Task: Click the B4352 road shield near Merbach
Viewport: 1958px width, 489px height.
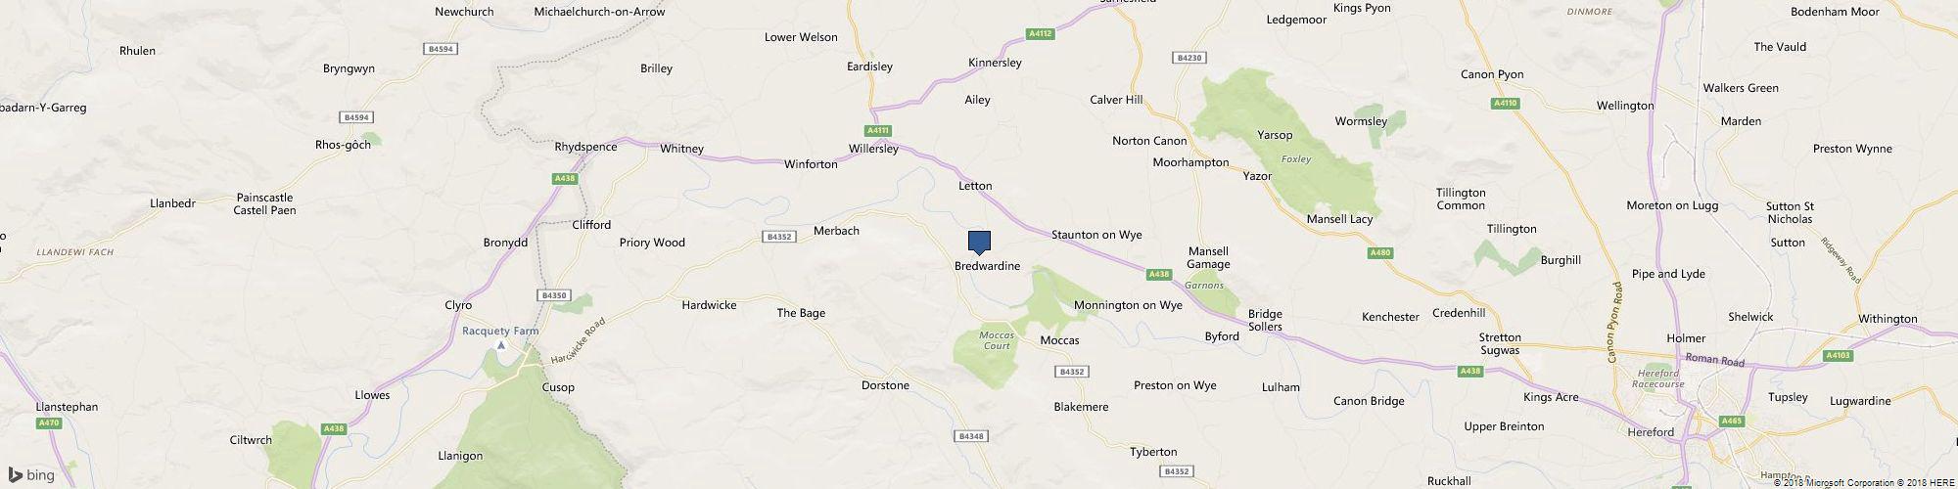Action: click(x=778, y=237)
